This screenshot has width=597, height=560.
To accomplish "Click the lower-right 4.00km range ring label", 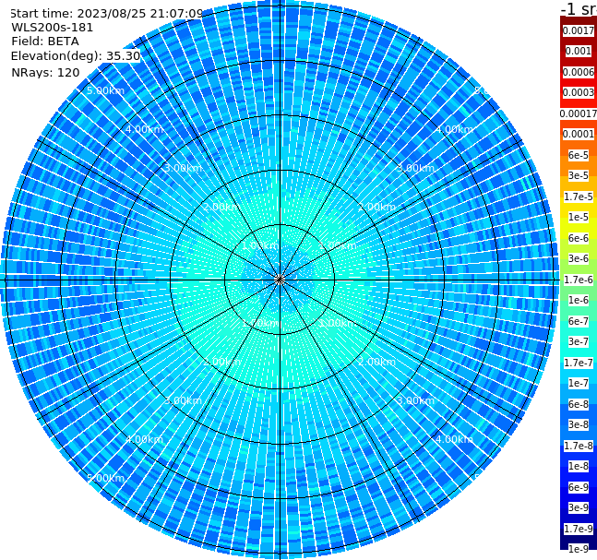I will click(455, 439).
